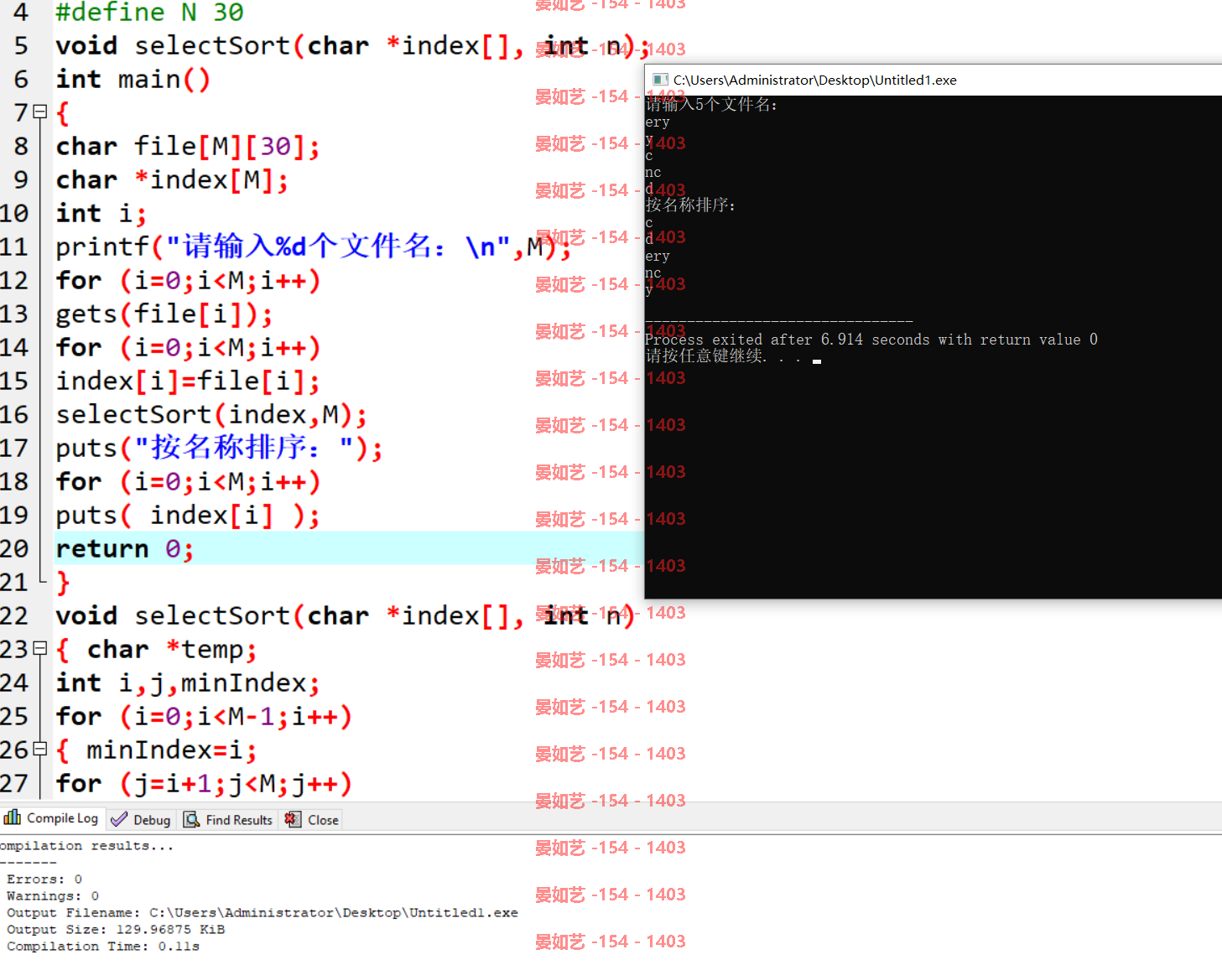This screenshot has height=965, width=1222.
Task: Click the printf line with Chinese prompt
Action: coord(313,246)
